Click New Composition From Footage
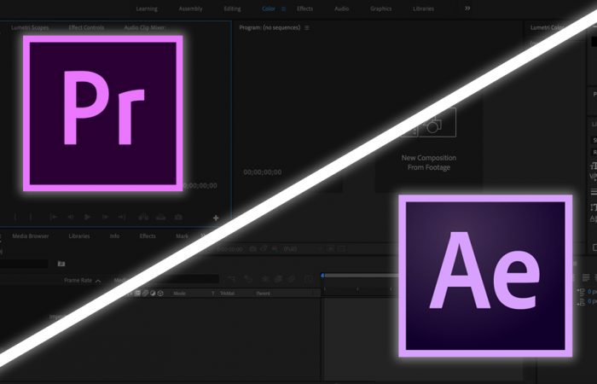Viewport: 597px width, 384px height. coord(429,163)
